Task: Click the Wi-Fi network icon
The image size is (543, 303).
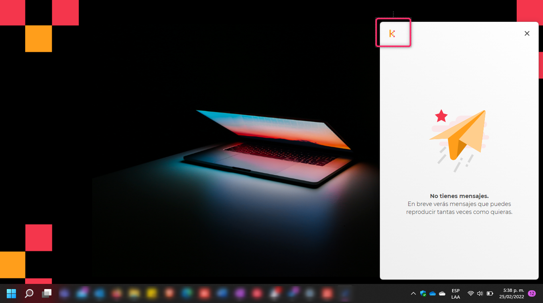Action: 471,293
